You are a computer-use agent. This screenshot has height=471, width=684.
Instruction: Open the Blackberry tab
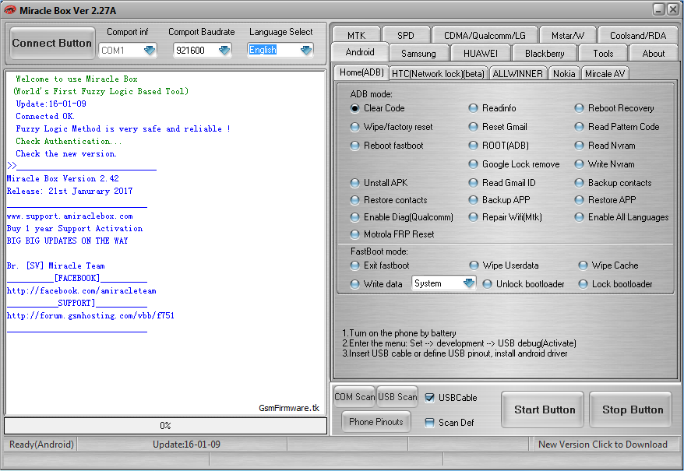coord(545,53)
